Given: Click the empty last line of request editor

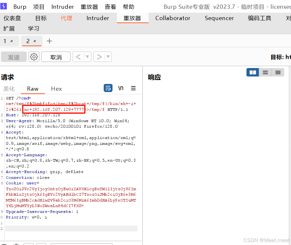Looking at the screenshot, I should pos(71,228).
